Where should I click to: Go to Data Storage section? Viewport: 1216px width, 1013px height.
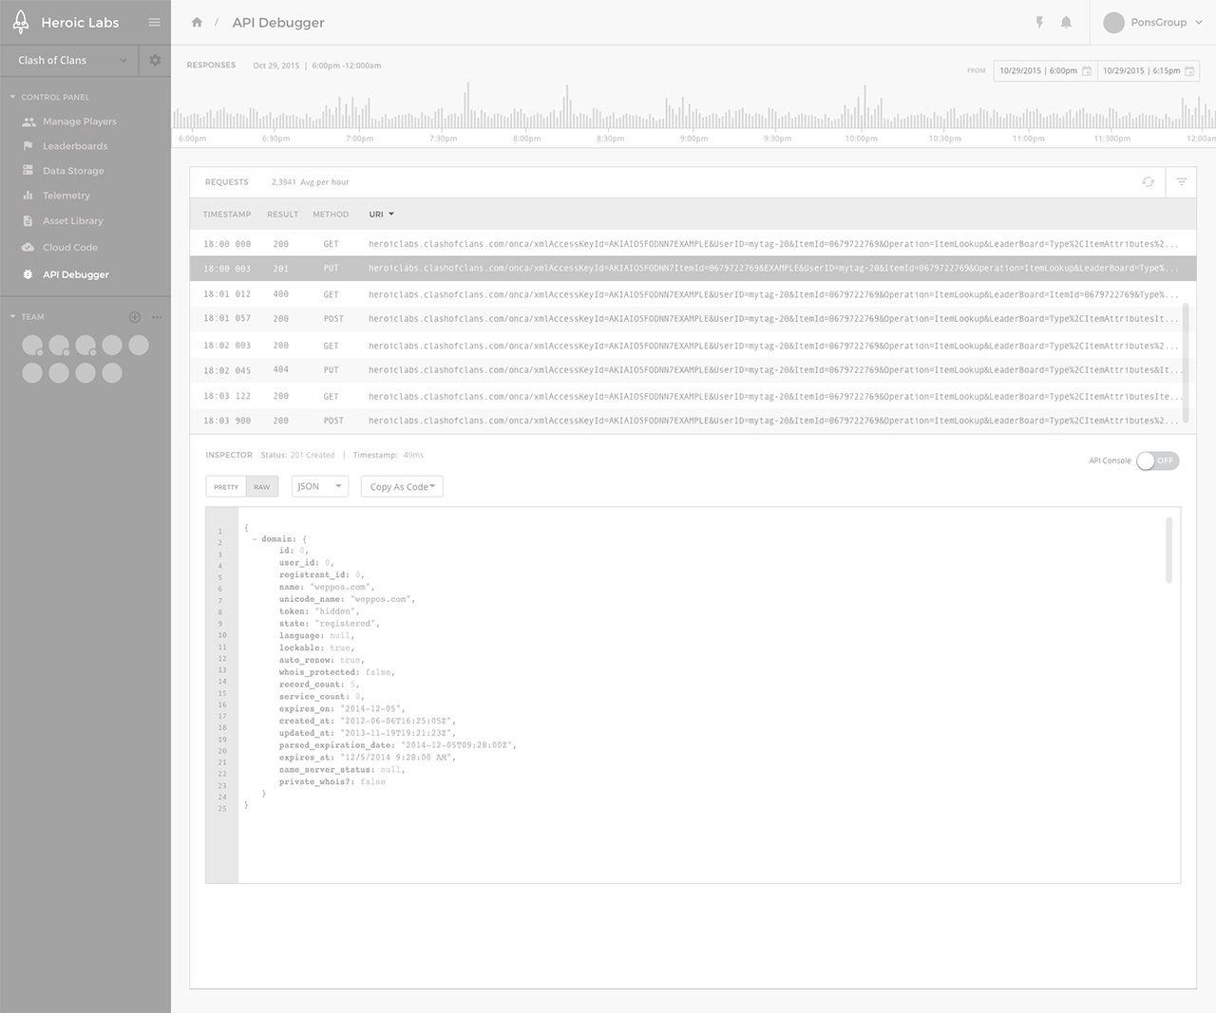(x=73, y=171)
